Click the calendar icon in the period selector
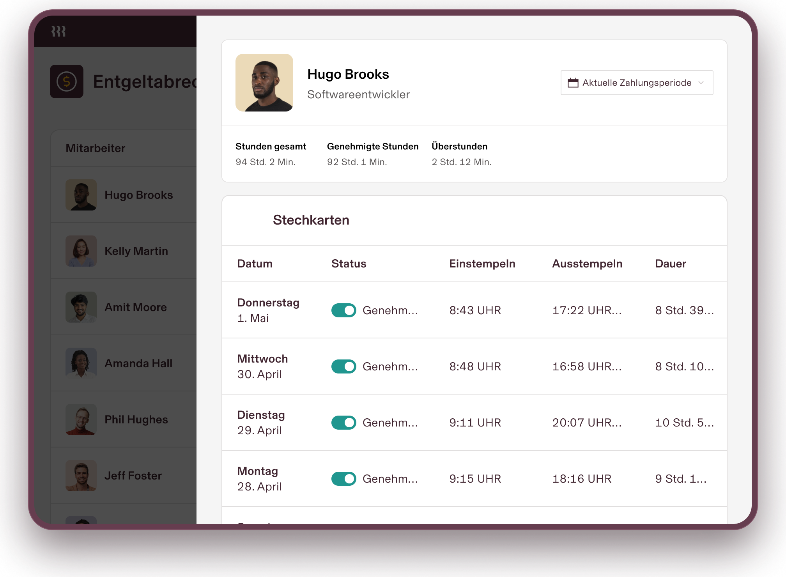Viewport: 786px width, 577px height. 573,83
